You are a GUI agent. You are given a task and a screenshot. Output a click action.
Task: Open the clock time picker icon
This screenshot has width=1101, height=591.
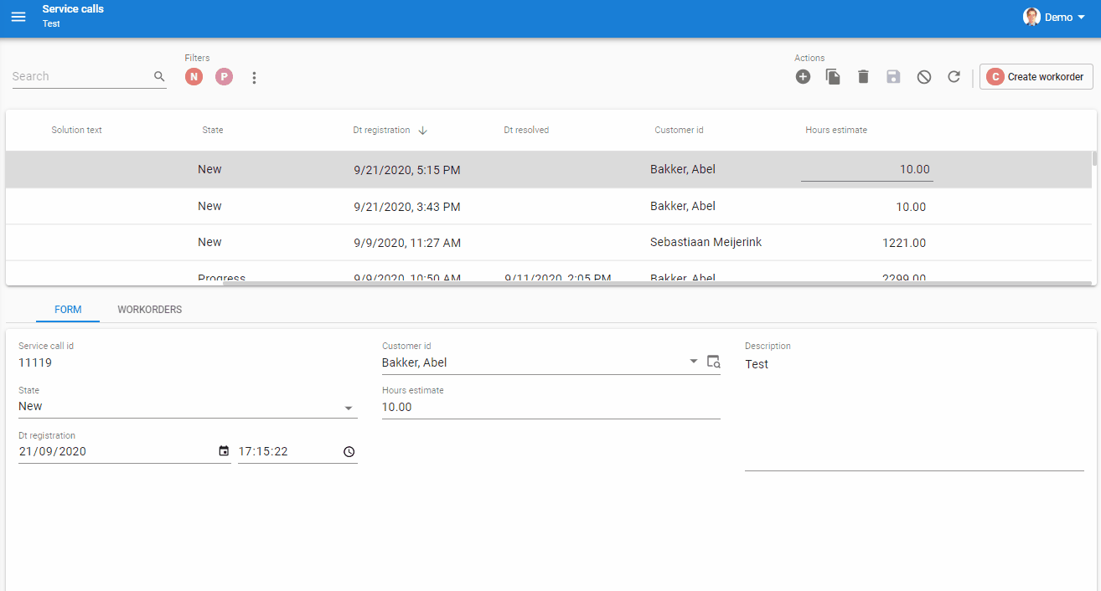[349, 451]
